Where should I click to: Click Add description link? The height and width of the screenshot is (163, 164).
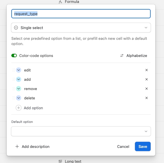coord(33,146)
